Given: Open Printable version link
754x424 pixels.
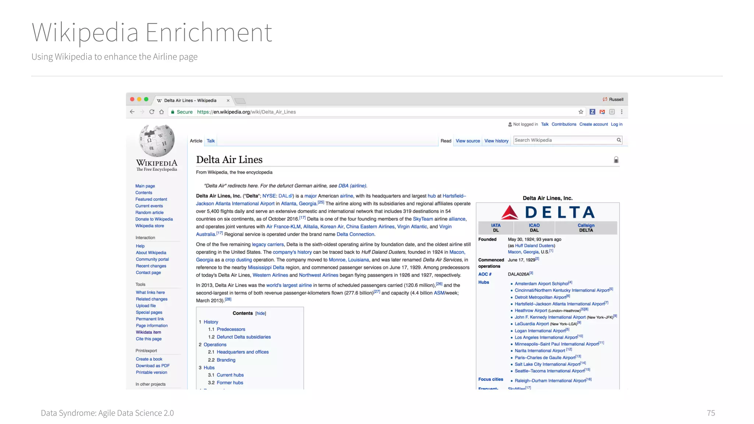Looking at the screenshot, I should [x=151, y=372].
